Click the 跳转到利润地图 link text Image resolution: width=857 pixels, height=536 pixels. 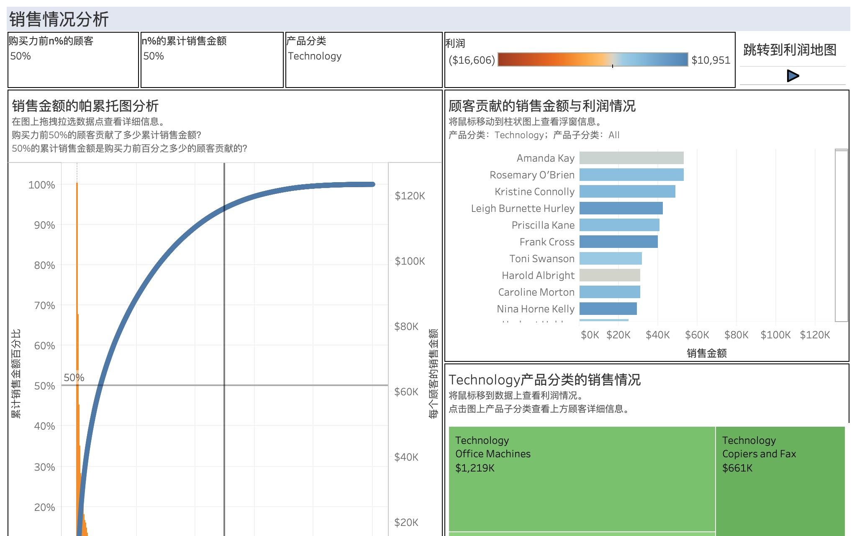point(790,50)
